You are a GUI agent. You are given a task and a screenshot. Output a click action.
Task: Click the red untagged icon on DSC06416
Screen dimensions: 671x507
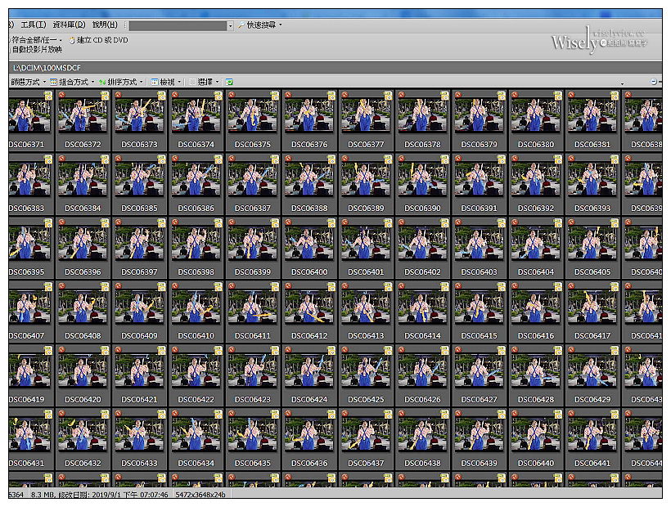click(515, 285)
